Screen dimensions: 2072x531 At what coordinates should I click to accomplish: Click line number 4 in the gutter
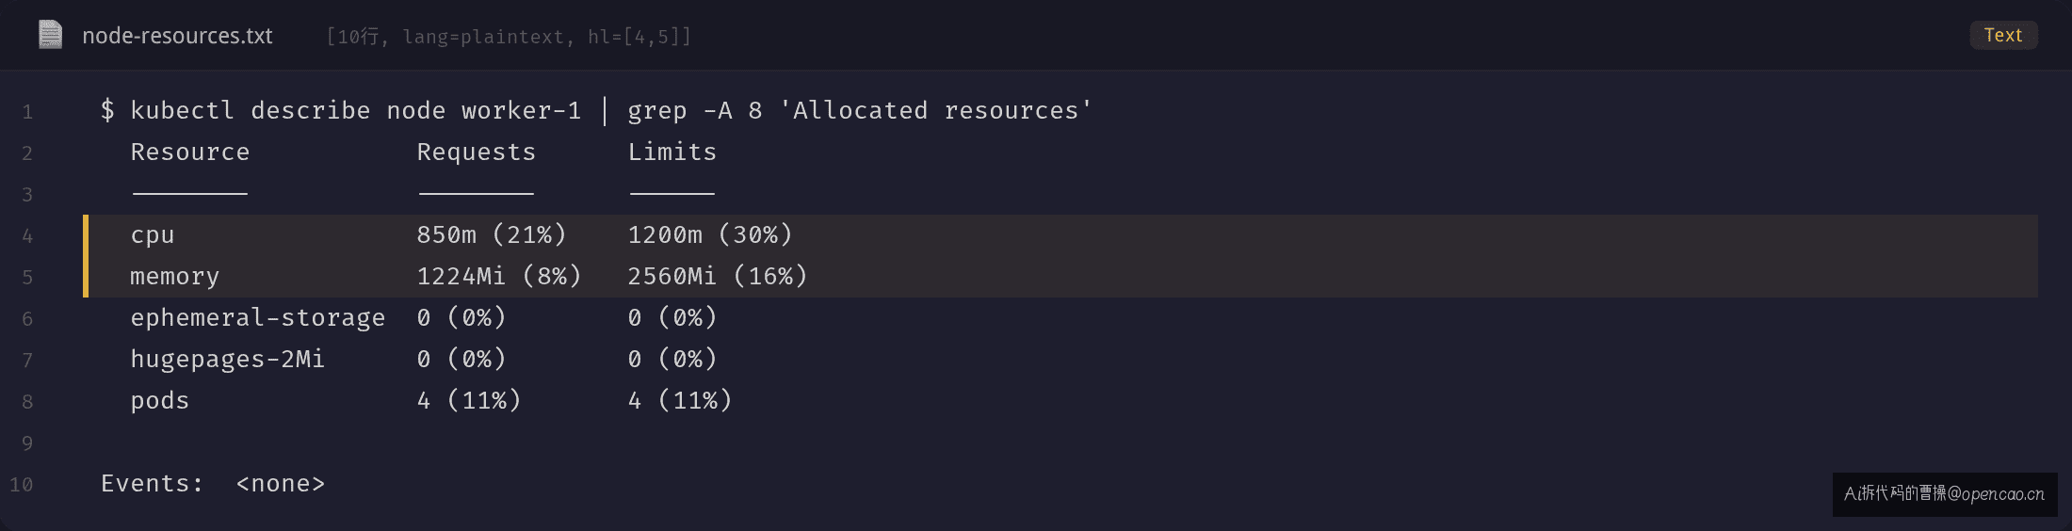[x=27, y=236]
